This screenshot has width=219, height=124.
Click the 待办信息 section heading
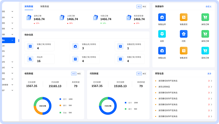(x=29, y=35)
